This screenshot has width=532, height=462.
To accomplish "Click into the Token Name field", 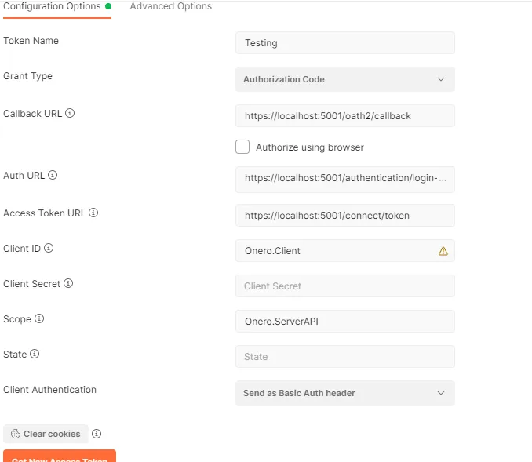I will pos(344,43).
